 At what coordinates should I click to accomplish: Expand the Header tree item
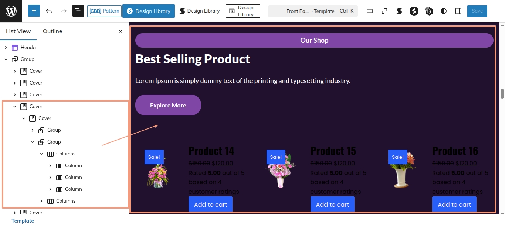[x=6, y=48]
